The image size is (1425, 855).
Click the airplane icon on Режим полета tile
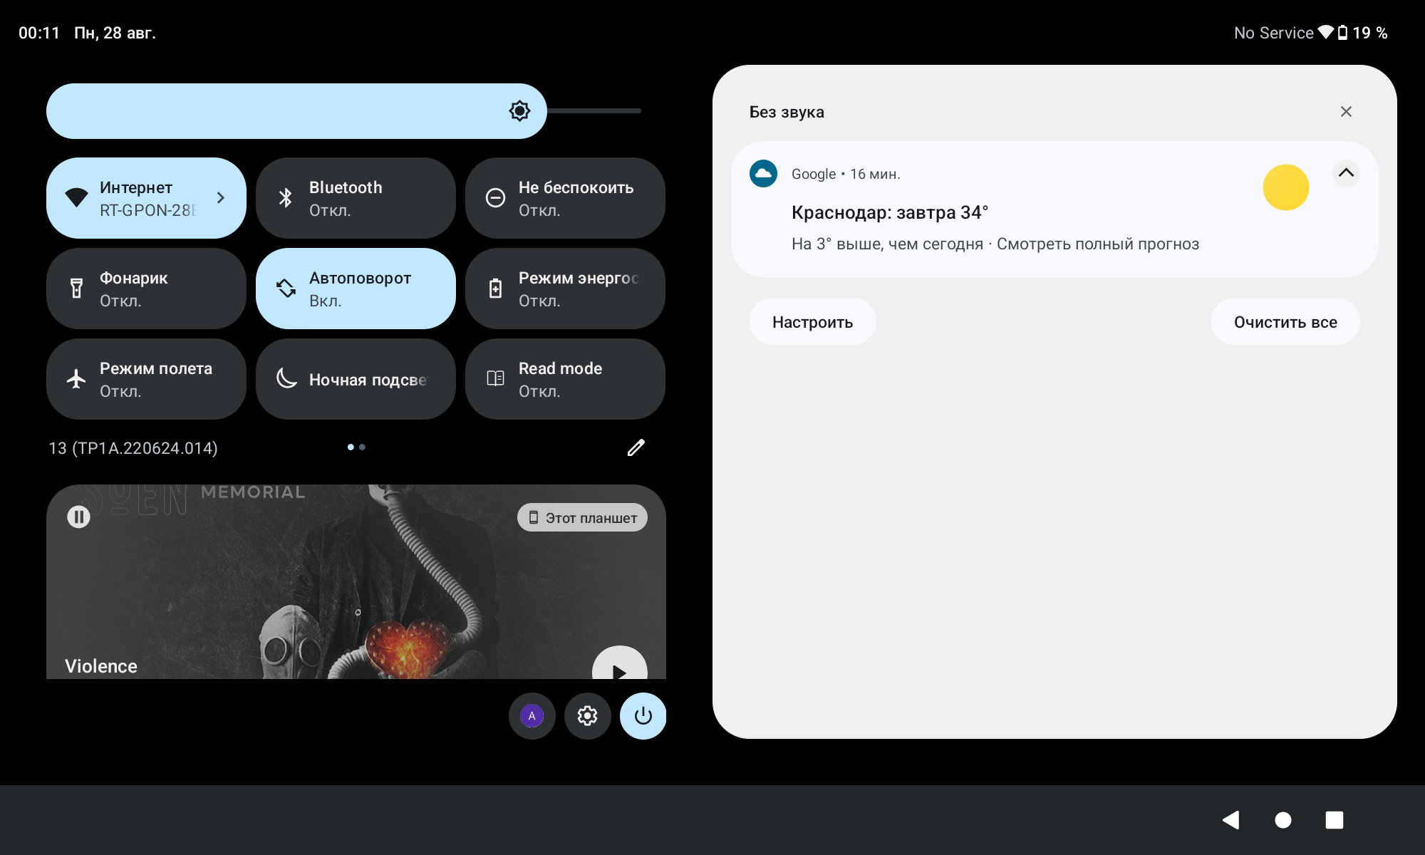coord(76,379)
